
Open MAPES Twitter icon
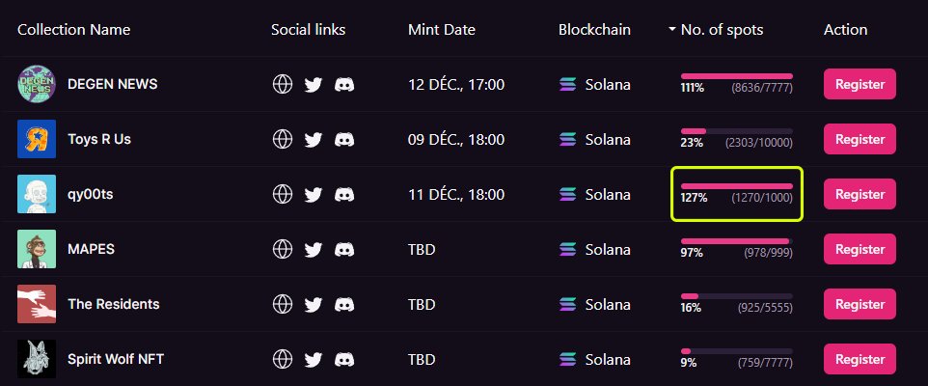314,250
